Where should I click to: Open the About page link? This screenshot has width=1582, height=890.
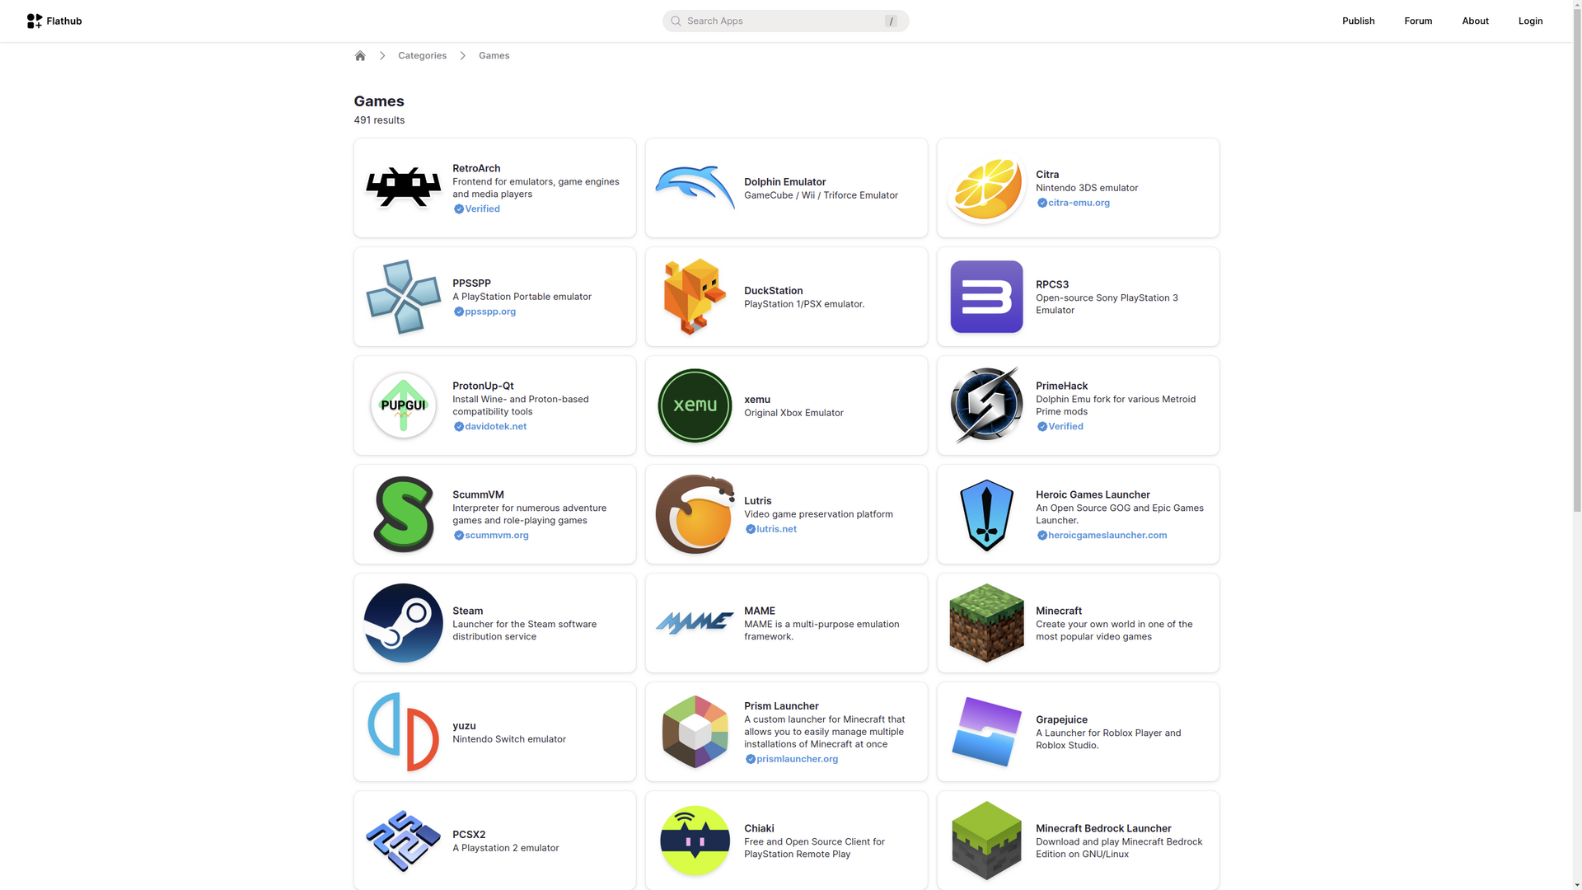tap(1475, 21)
